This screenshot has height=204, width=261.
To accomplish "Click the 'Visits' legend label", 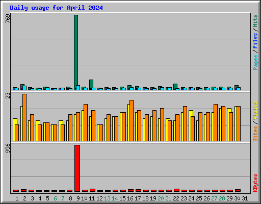I will [x=255, y=111].
